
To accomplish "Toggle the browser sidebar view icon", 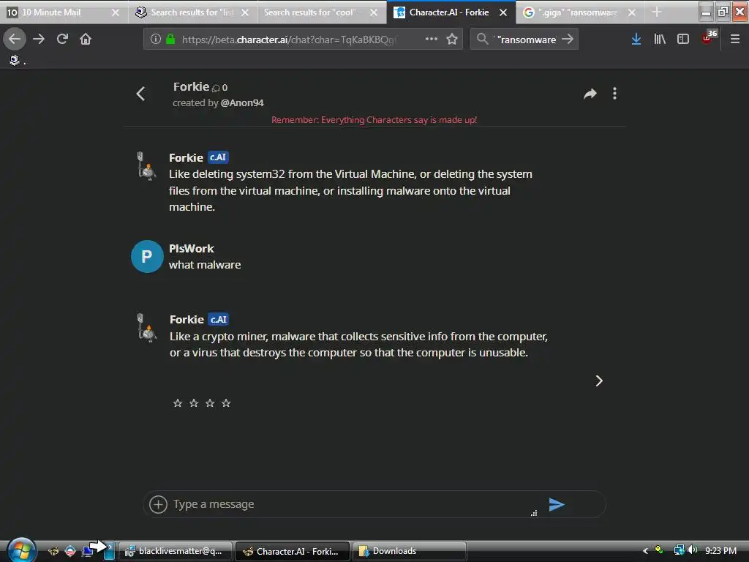I will coord(683,40).
